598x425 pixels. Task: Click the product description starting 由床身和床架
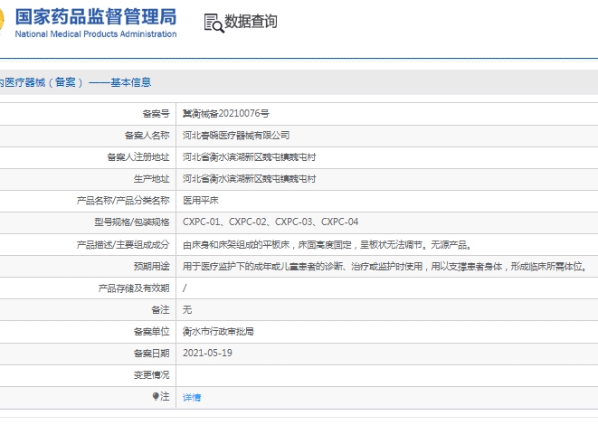327,245
